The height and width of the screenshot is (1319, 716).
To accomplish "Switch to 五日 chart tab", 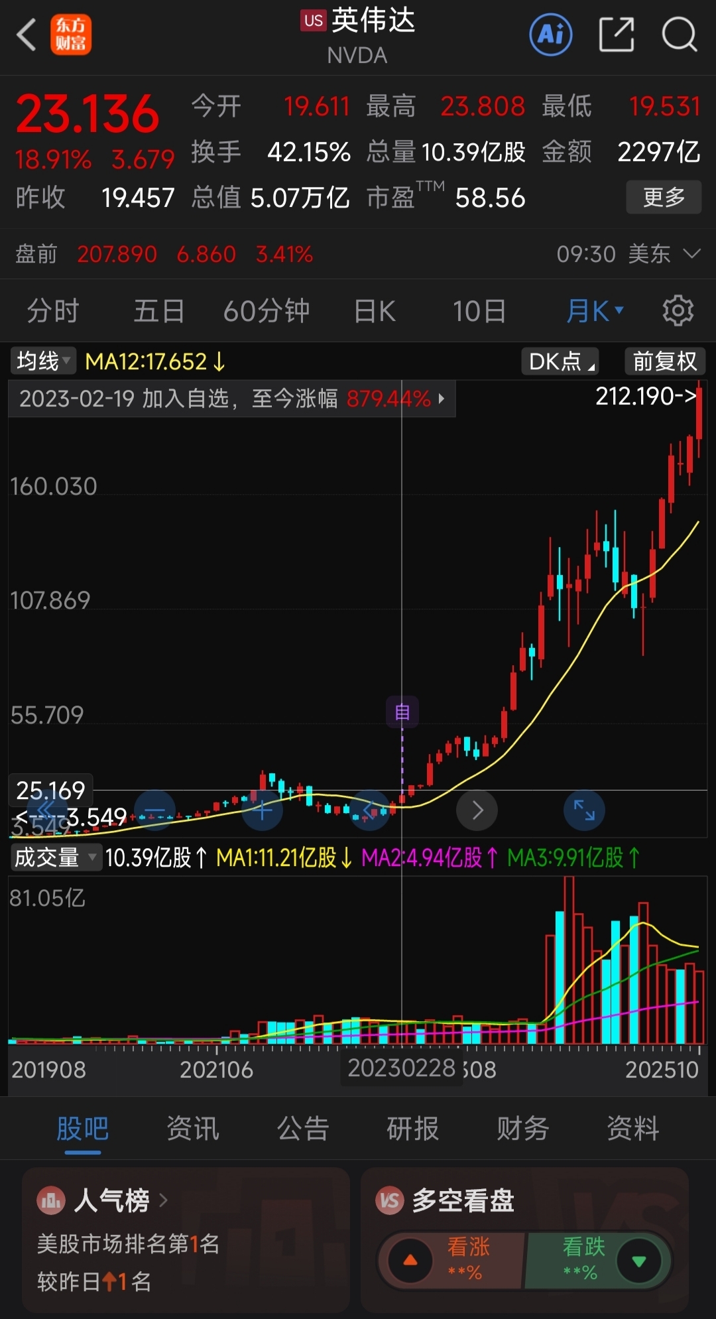I will pos(159,310).
